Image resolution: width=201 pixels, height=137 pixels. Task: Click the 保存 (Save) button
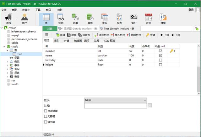(72, 35)
